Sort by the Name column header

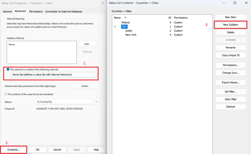(117, 18)
